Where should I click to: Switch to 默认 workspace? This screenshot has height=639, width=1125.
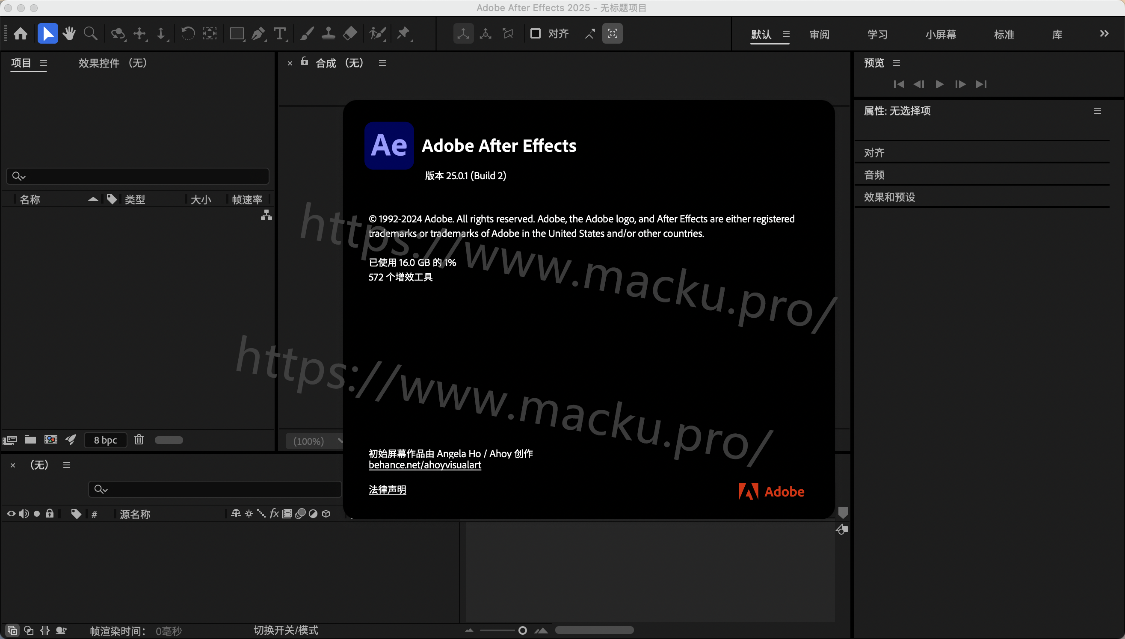[761, 35]
